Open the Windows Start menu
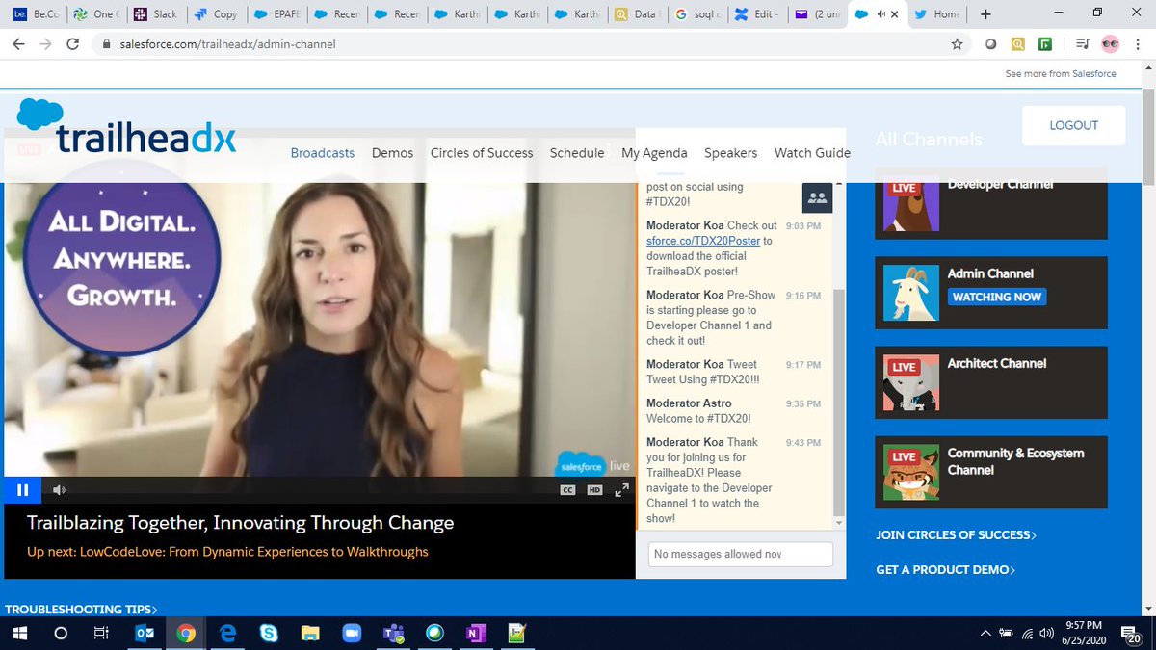Screen dimensions: 1156x650 pos(20,634)
